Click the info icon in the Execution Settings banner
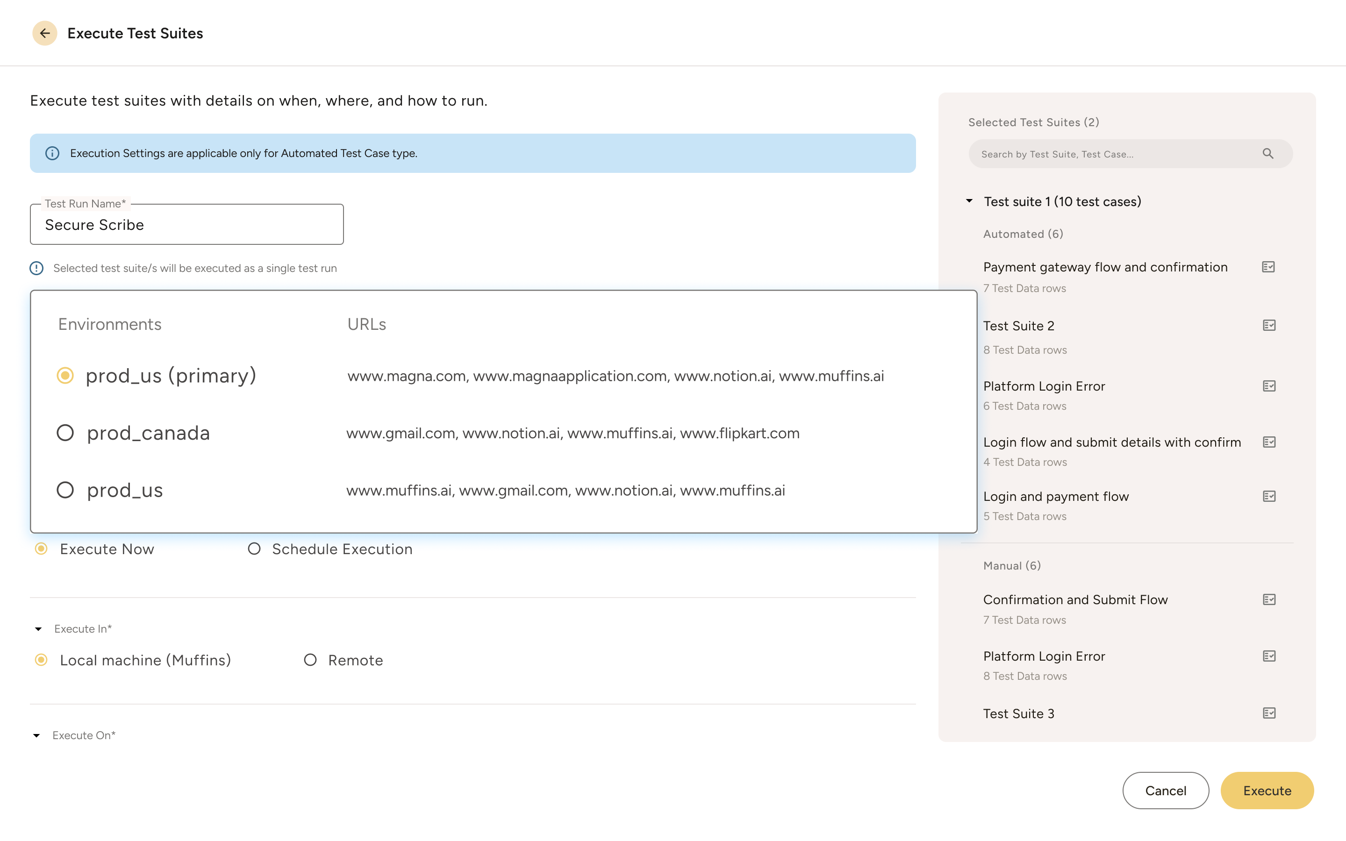This screenshot has height=841, width=1346. [x=53, y=153]
